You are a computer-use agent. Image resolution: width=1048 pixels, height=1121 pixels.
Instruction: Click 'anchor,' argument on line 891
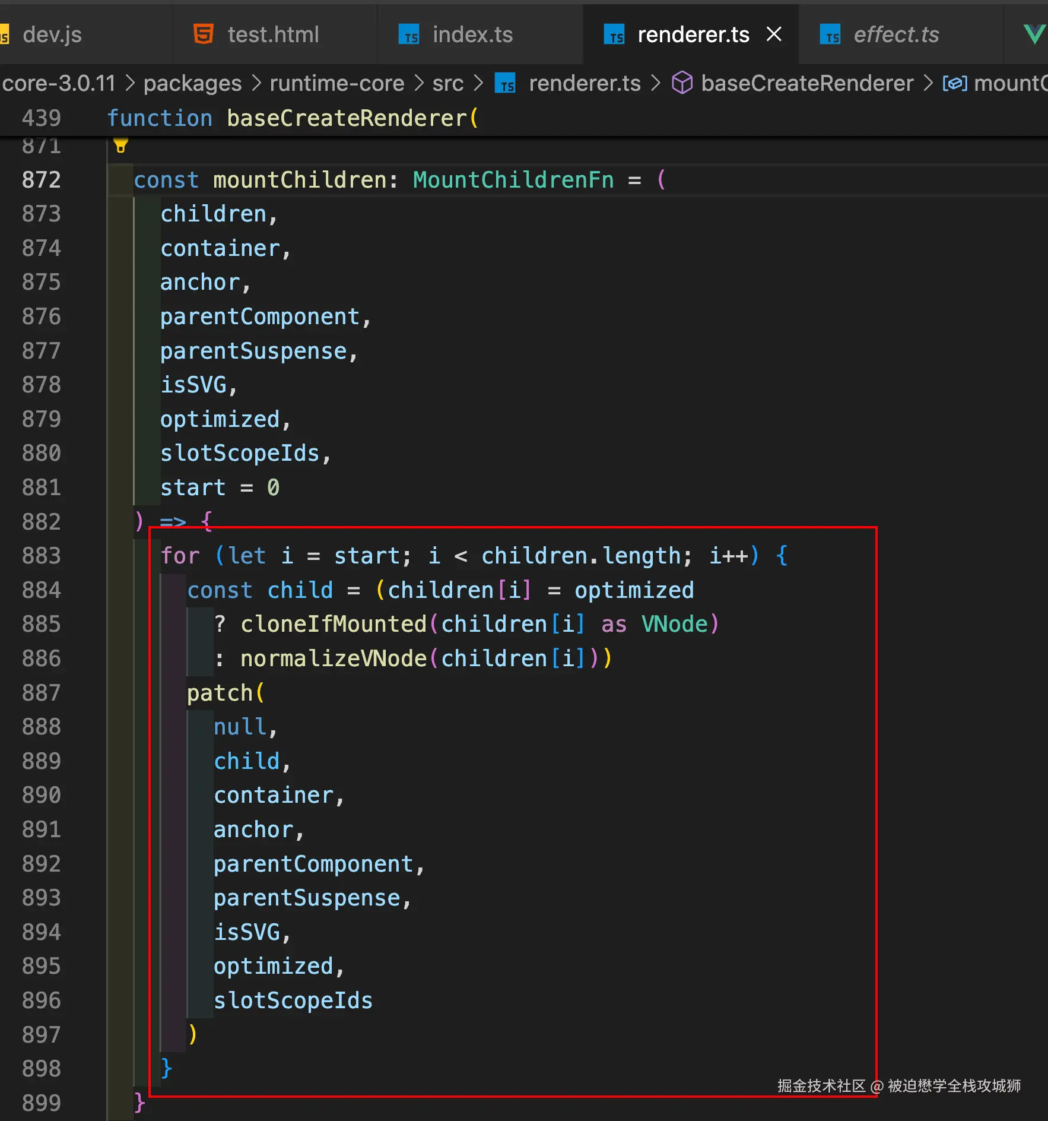(x=259, y=829)
